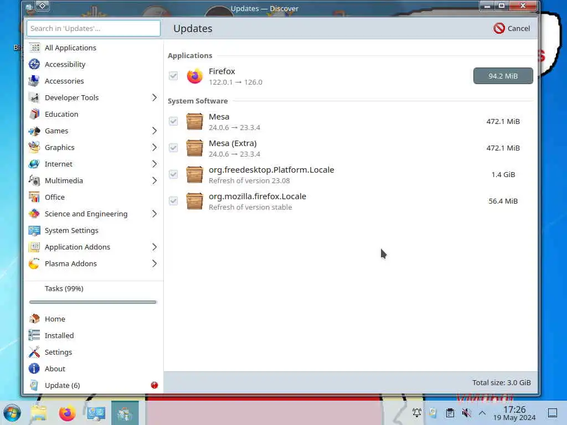
Task: Open the notifications bell in tray
Action: pyautogui.click(x=416, y=413)
